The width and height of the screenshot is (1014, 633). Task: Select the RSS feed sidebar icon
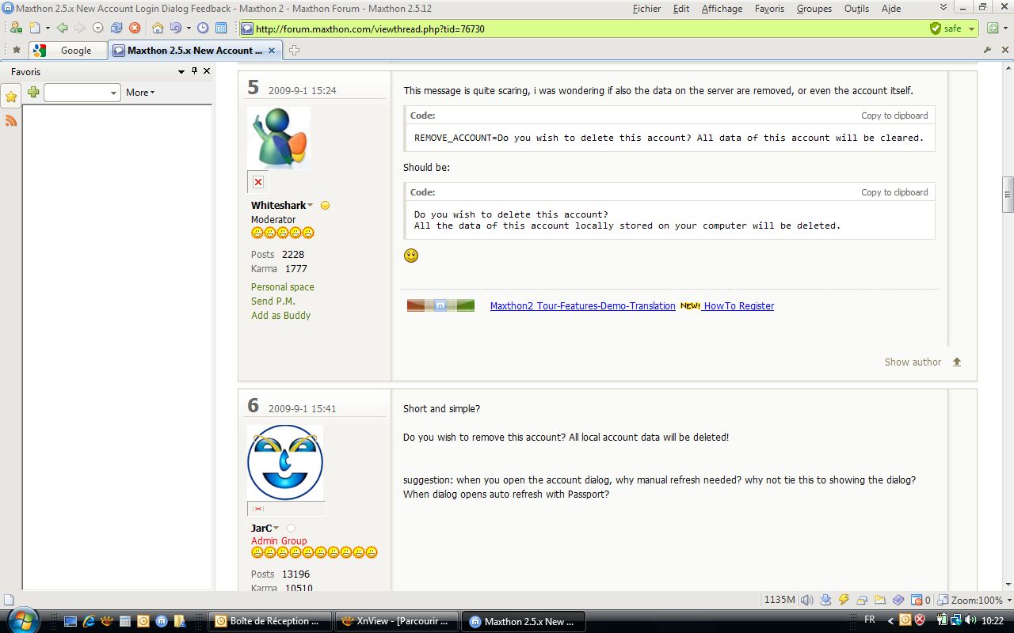(x=11, y=120)
